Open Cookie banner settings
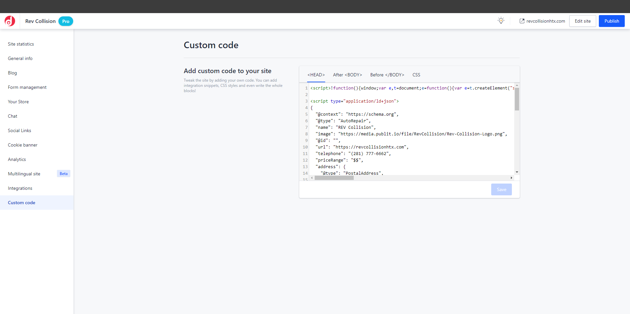The width and height of the screenshot is (630, 314). 37,145
